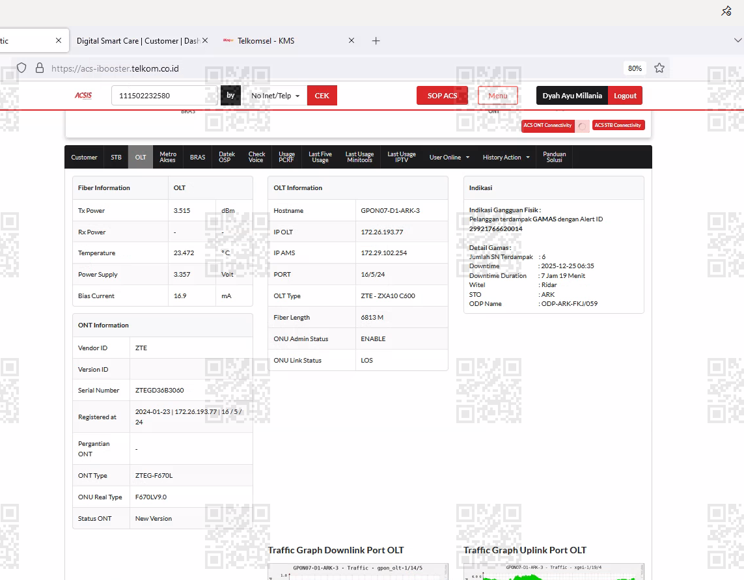Open the No Inet/Telp dropdown
This screenshot has width=744, height=580.
276,96
